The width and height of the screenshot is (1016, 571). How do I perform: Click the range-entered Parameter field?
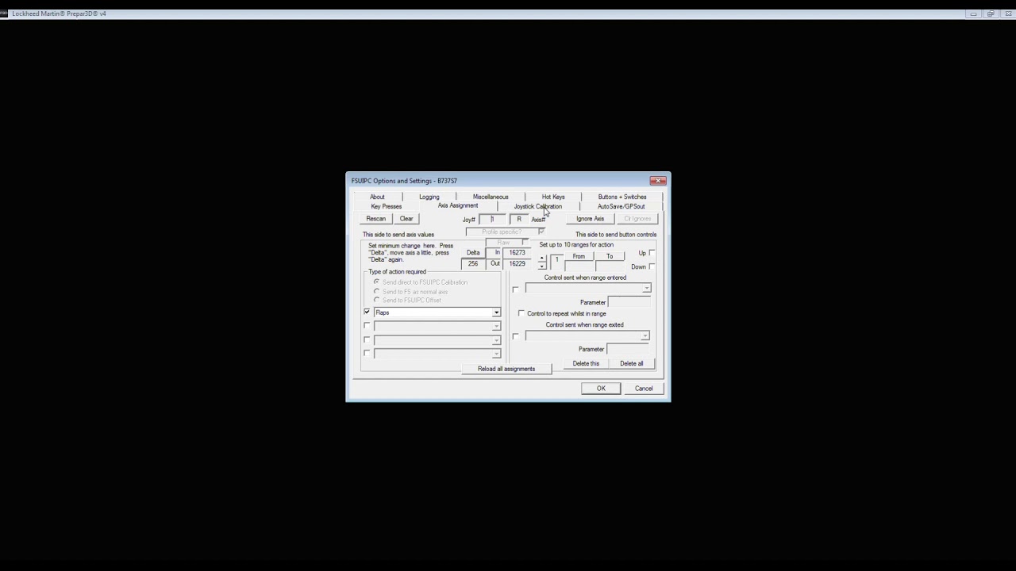coord(629,302)
